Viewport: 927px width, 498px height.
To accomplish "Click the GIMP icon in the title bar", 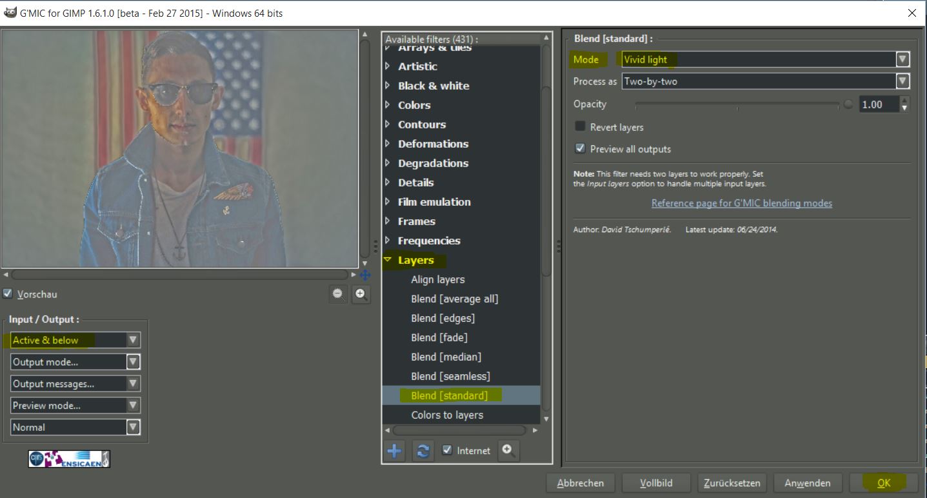I will (x=10, y=12).
